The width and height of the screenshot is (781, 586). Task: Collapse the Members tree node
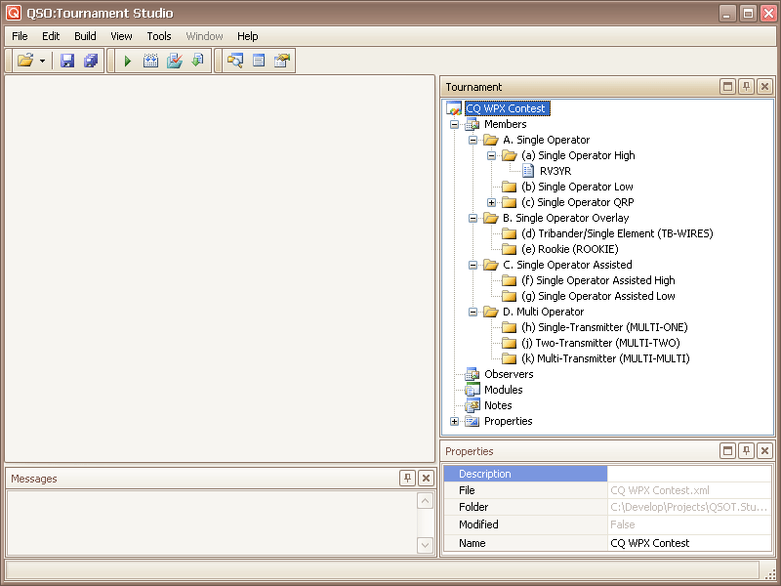tap(454, 124)
